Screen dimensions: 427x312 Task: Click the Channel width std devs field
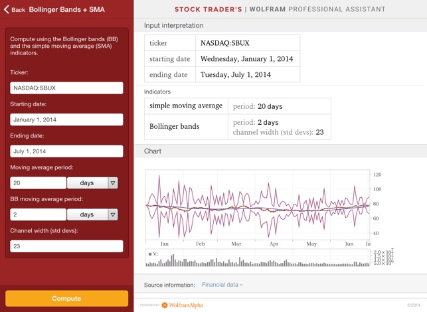click(x=66, y=246)
